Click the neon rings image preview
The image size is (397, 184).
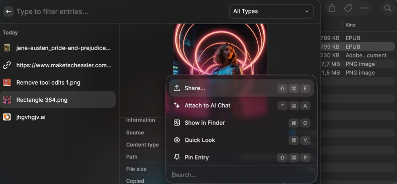click(x=220, y=49)
